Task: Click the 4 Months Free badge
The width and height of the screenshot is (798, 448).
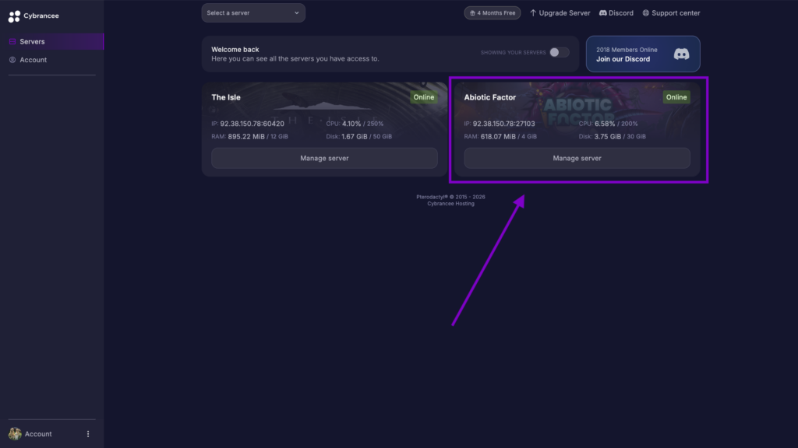Action: [493, 12]
